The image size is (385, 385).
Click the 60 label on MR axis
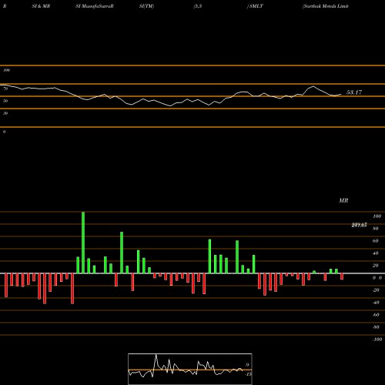click(x=376, y=241)
